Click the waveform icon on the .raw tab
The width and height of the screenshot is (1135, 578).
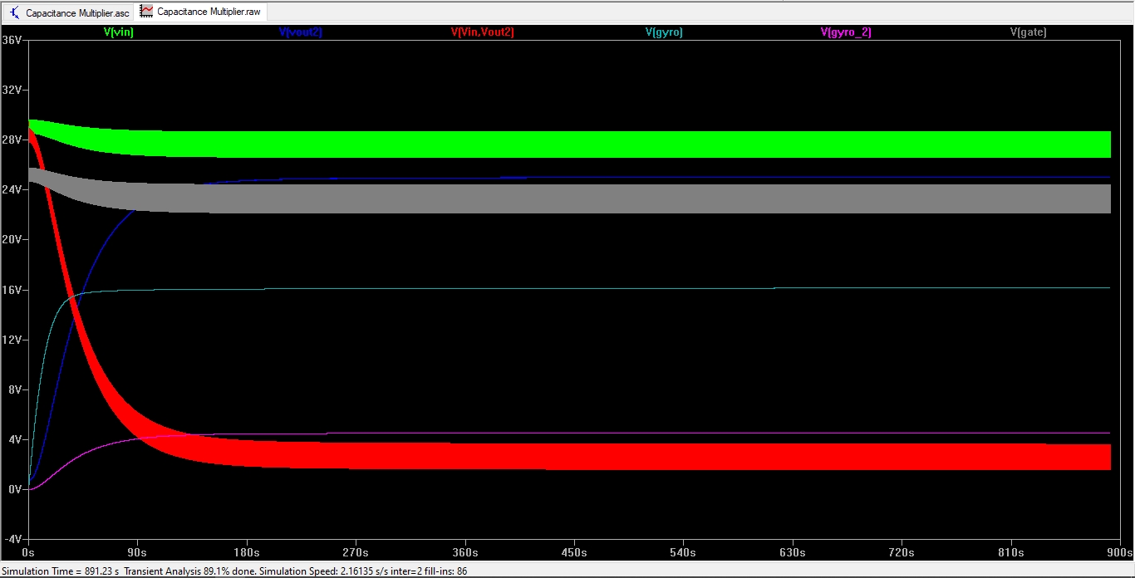point(147,12)
